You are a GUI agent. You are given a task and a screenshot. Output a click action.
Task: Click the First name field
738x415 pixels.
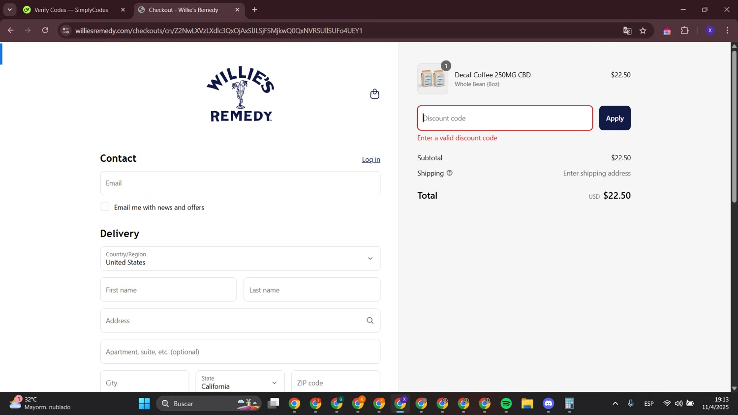point(168,290)
